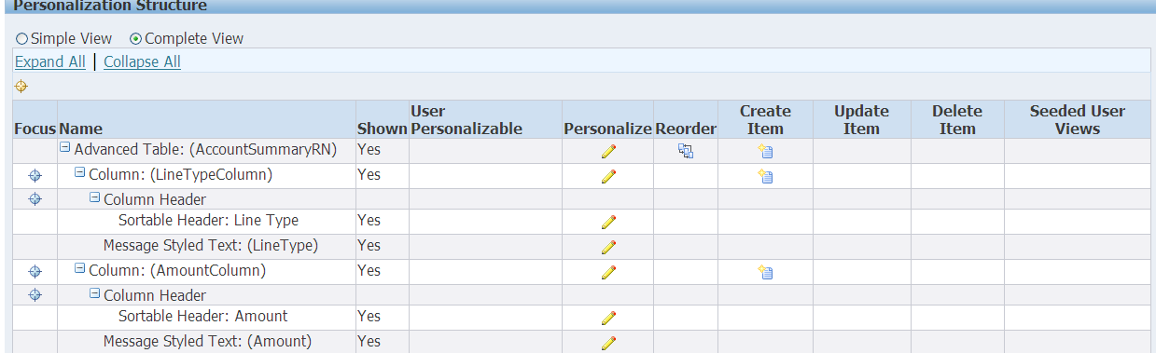Personalize Message Styled Text (Amount)
The image size is (1156, 353).
[608, 343]
